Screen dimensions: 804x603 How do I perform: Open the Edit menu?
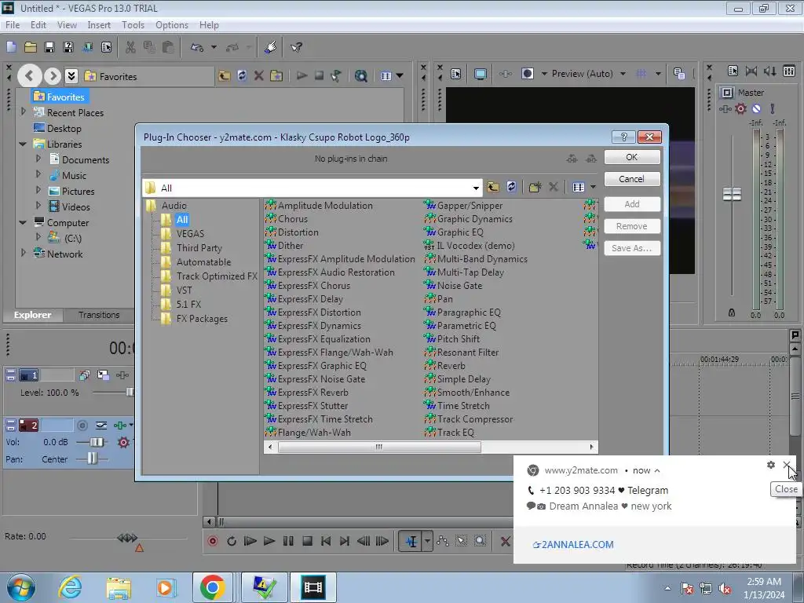pos(38,24)
